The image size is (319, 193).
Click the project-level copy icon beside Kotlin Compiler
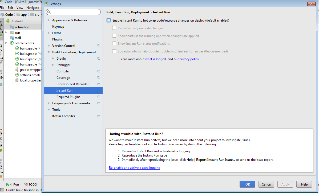99,116
